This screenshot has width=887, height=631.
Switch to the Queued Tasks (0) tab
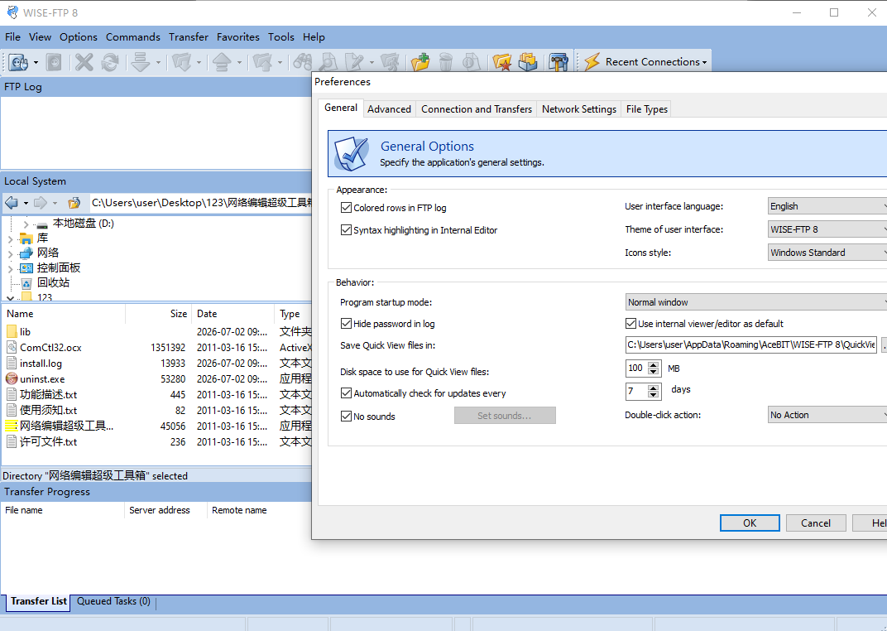(x=113, y=601)
